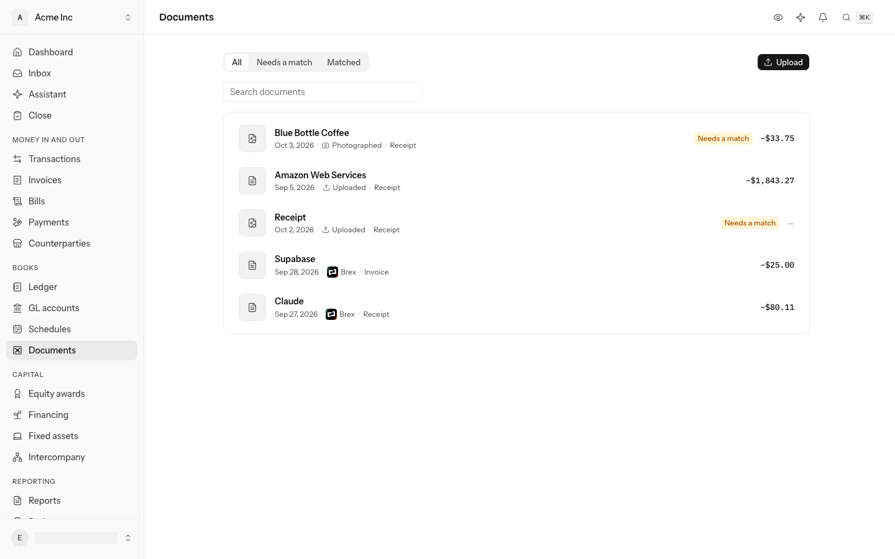
Task: Click the Brex logo on Supabase row
Action: (333, 272)
